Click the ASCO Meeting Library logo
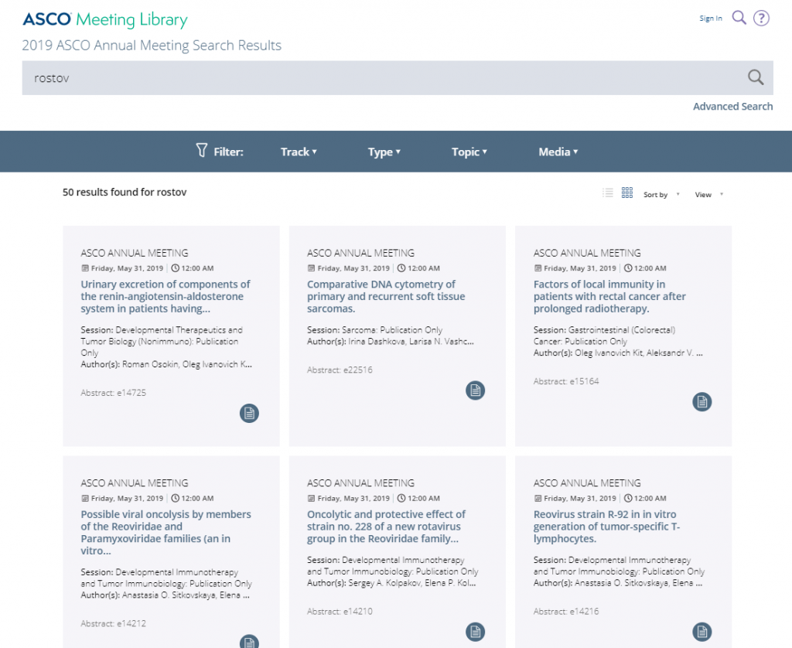Screen dimensions: 792x648 pyautogui.click(x=105, y=19)
